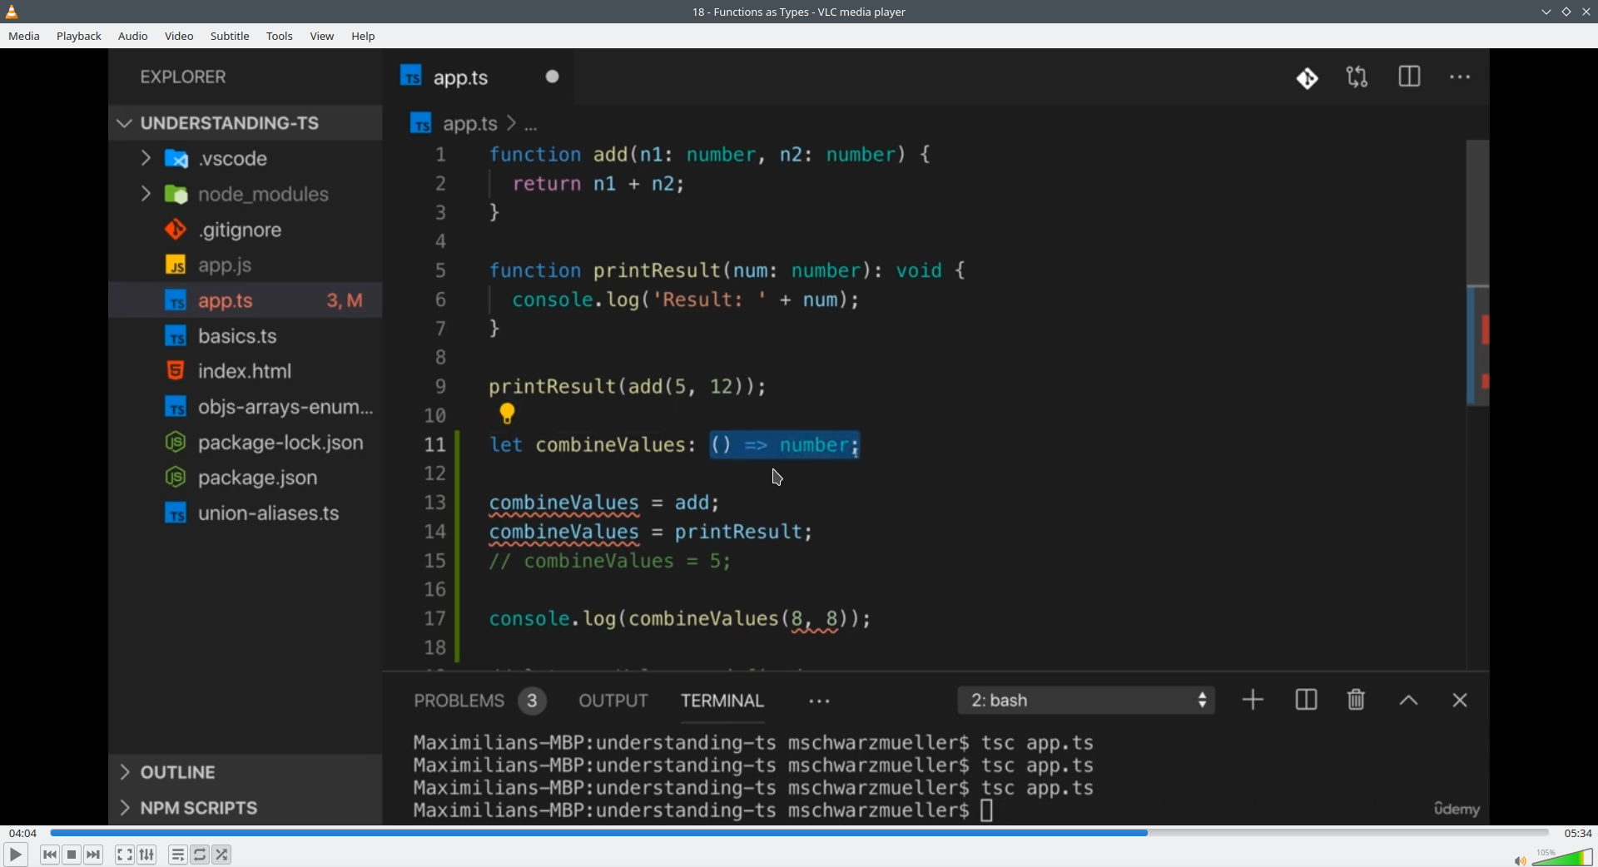
Task: Expand the NPM SCRIPTS section
Action: point(246,808)
